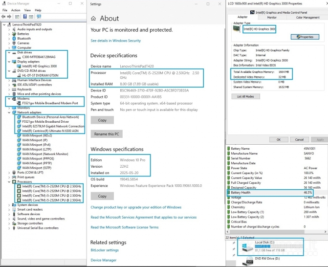Open the File menu in Device Manager

[5, 10]
